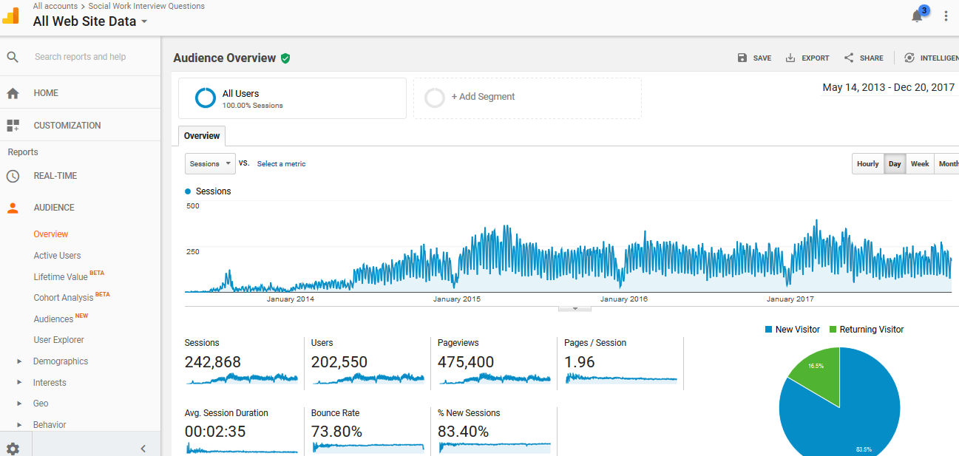
Task: Click the SHARE button label
Action: click(x=872, y=58)
